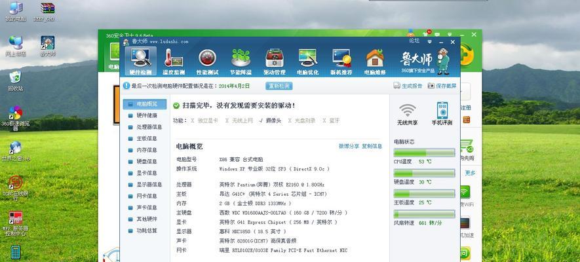Screen dimensions: 580x262
Task: Click 独立显卡 feature label
Action: pyautogui.click(x=208, y=121)
